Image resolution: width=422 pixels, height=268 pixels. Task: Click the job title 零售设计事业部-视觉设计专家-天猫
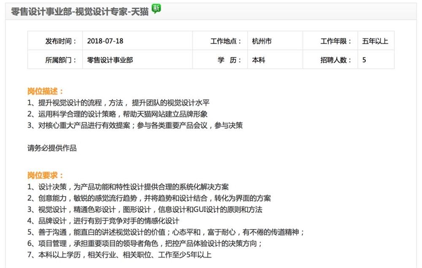[x=80, y=11]
